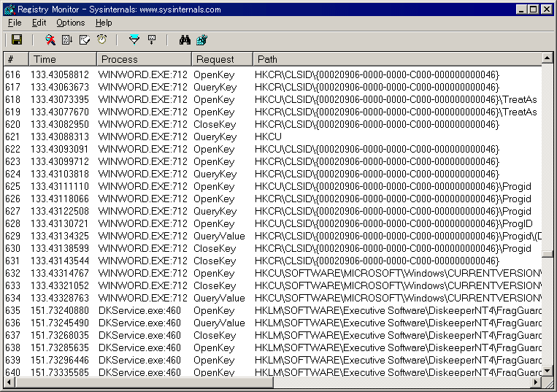The image size is (557, 392).
Task: Open Find with the binoculars icon
Action: 185,39
